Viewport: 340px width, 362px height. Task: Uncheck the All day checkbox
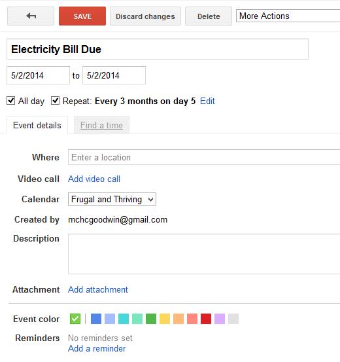tap(11, 101)
